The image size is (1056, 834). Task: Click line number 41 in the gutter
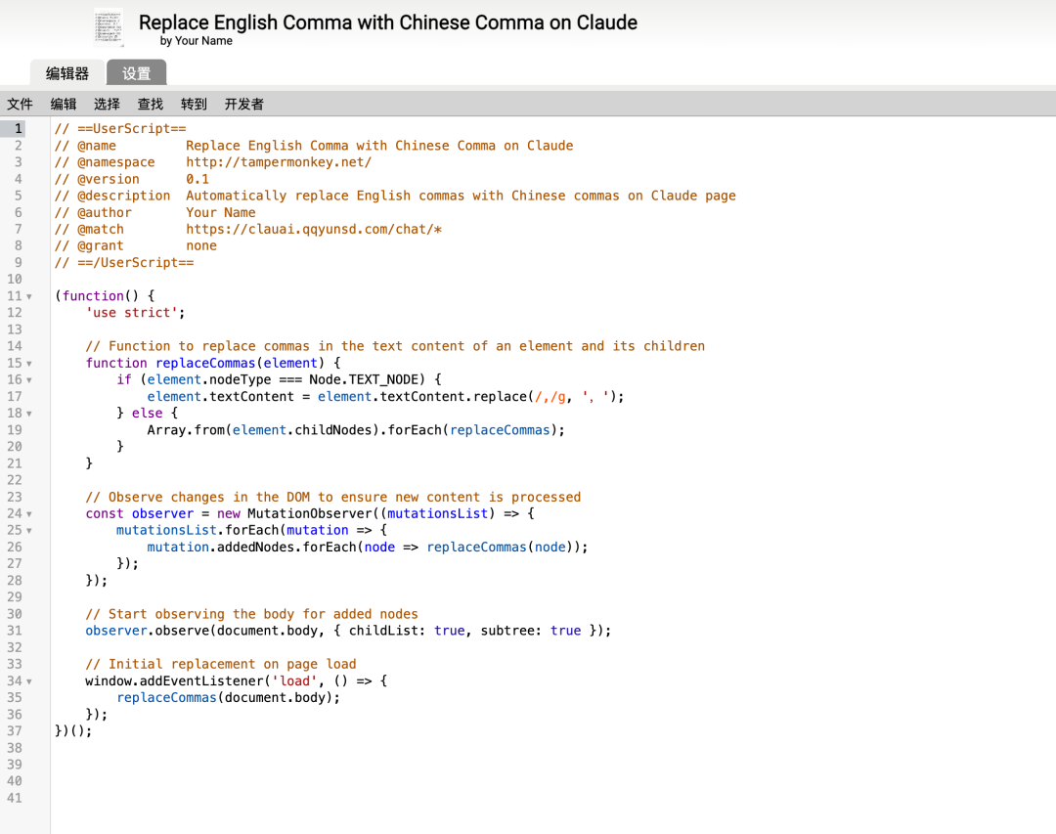coord(14,798)
